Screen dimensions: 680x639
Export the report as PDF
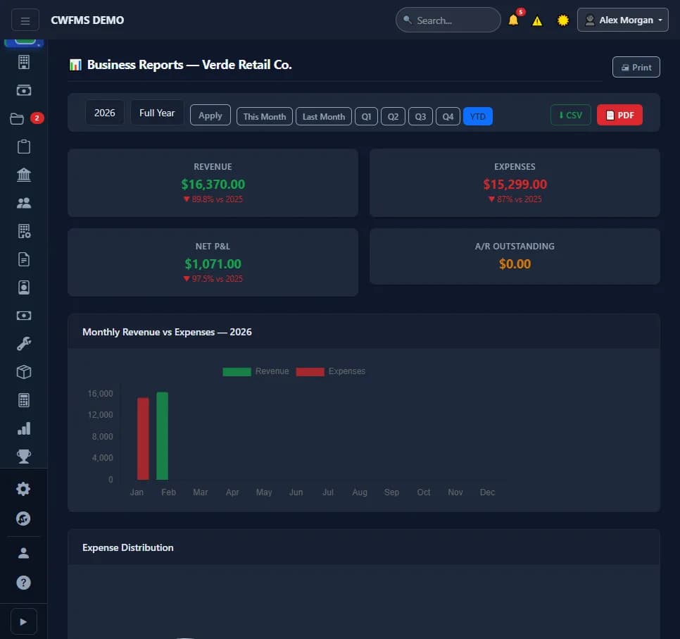tap(619, 115)
